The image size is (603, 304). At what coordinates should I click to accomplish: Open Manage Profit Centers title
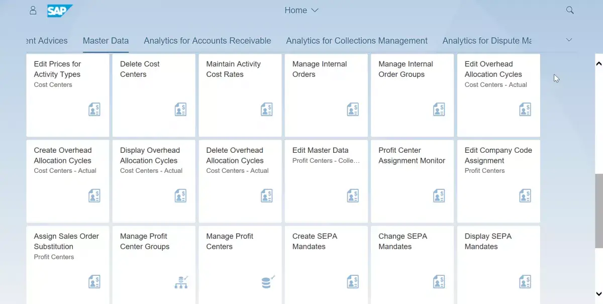click(230, 241)
